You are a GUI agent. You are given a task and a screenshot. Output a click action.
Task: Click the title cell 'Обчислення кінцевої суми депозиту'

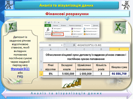[86, 57]
